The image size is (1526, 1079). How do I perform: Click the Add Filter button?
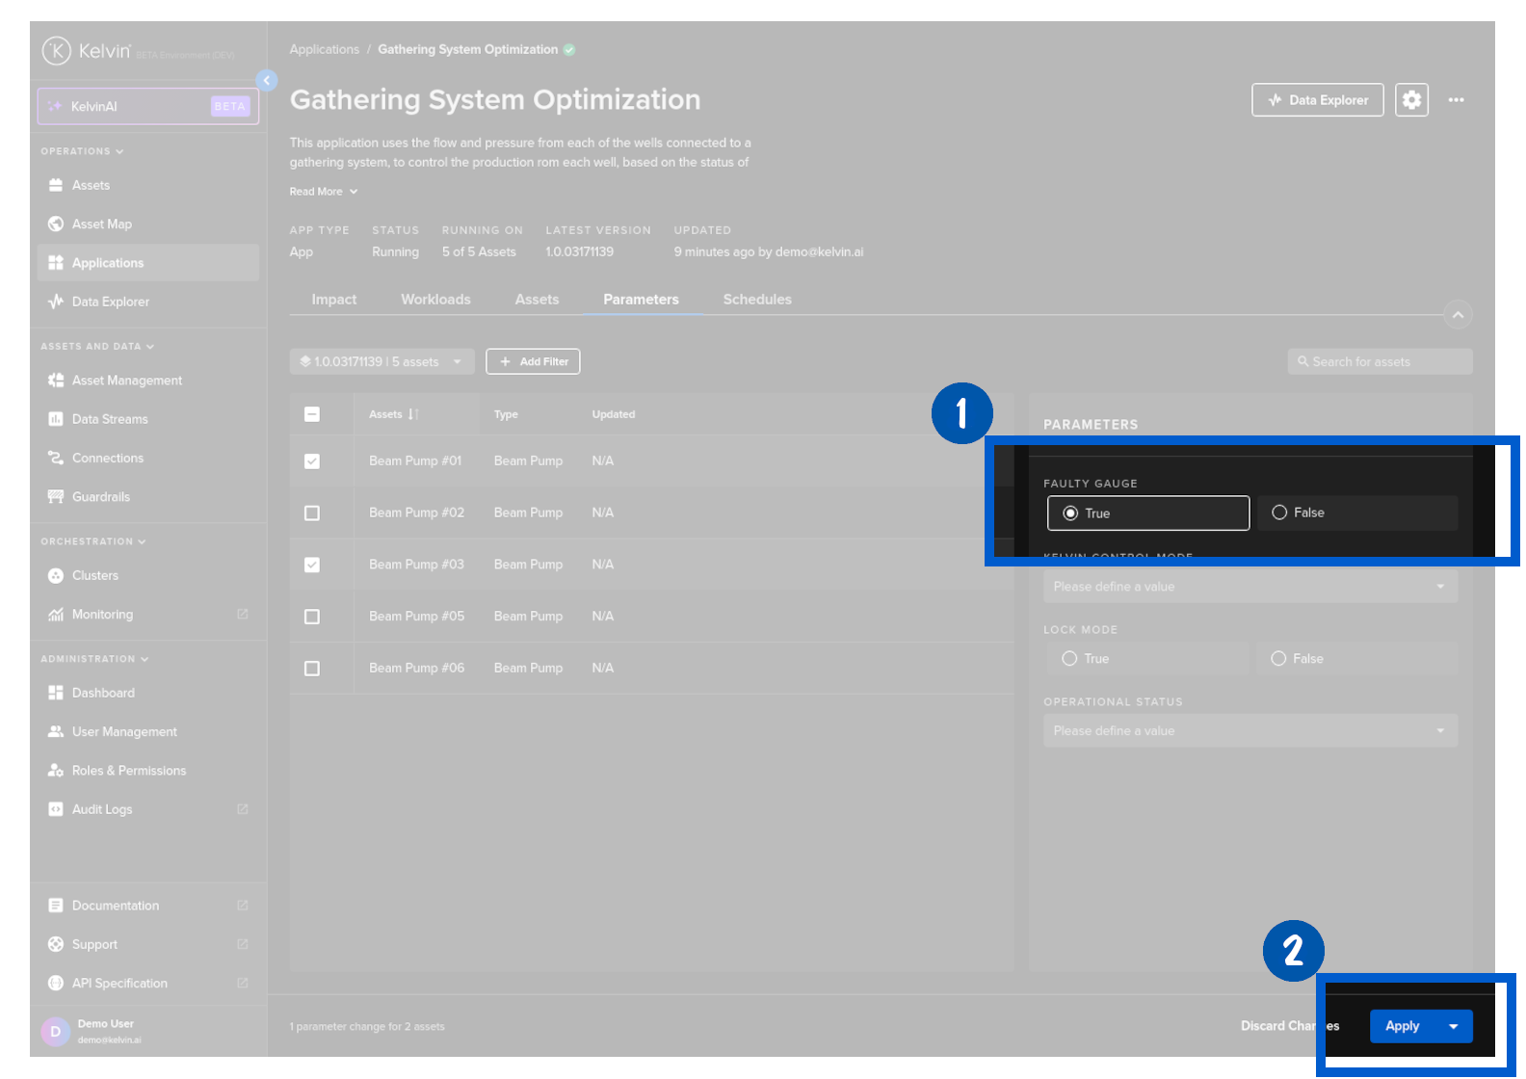pos(533,362)
